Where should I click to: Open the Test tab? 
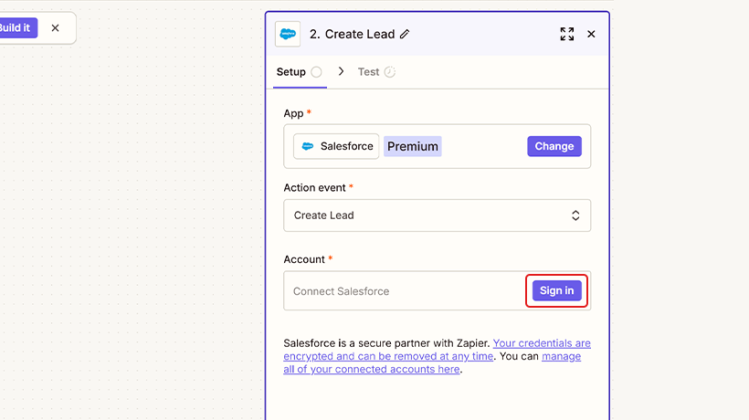368,72
